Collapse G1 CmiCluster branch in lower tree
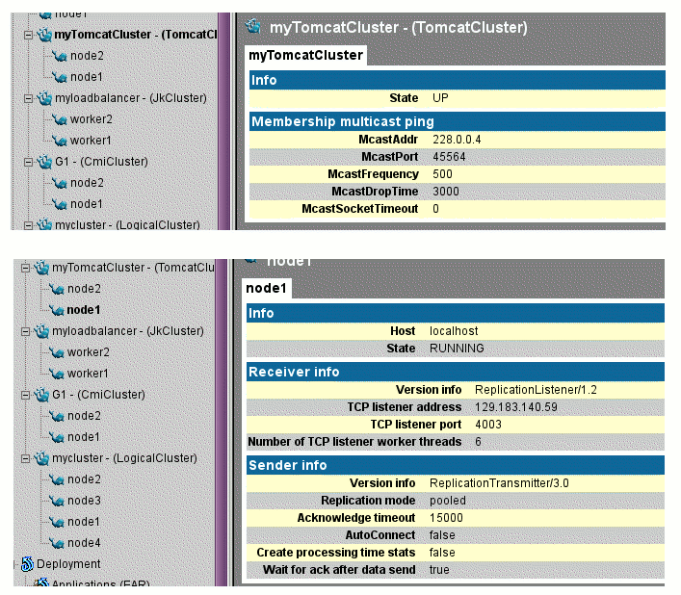The image size is (681, 595). pyautogui.click(x=26, y=396)
